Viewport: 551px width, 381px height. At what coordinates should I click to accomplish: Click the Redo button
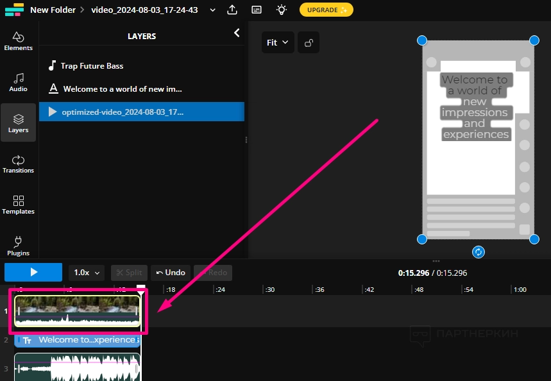(x=213, y=273)
